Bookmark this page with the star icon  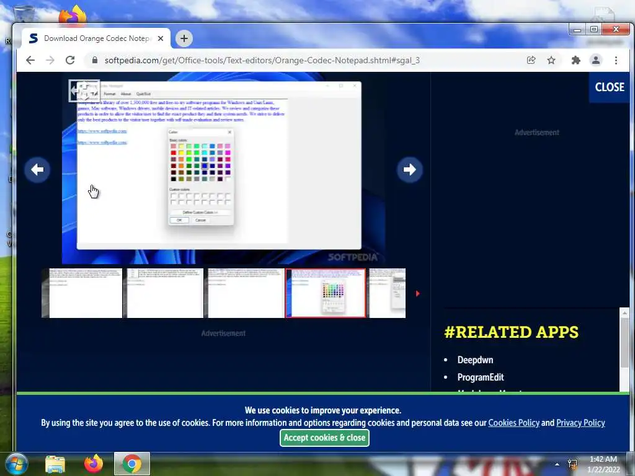(551, 60)
